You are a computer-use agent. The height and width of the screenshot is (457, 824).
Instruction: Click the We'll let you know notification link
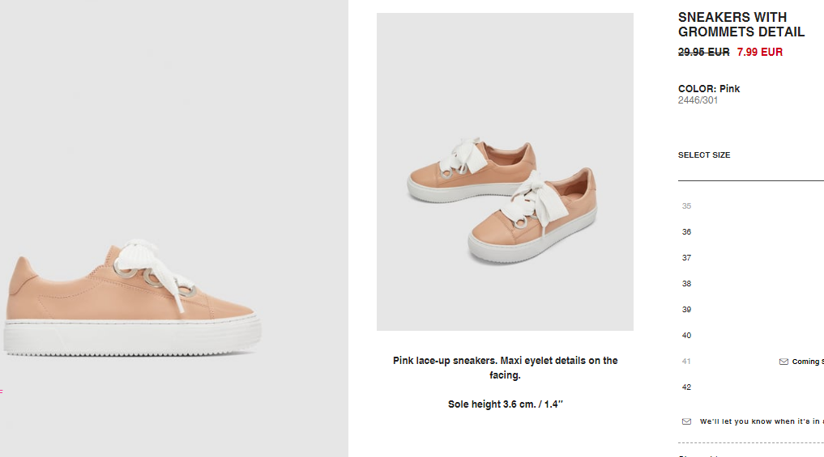(x=762, y=421)
